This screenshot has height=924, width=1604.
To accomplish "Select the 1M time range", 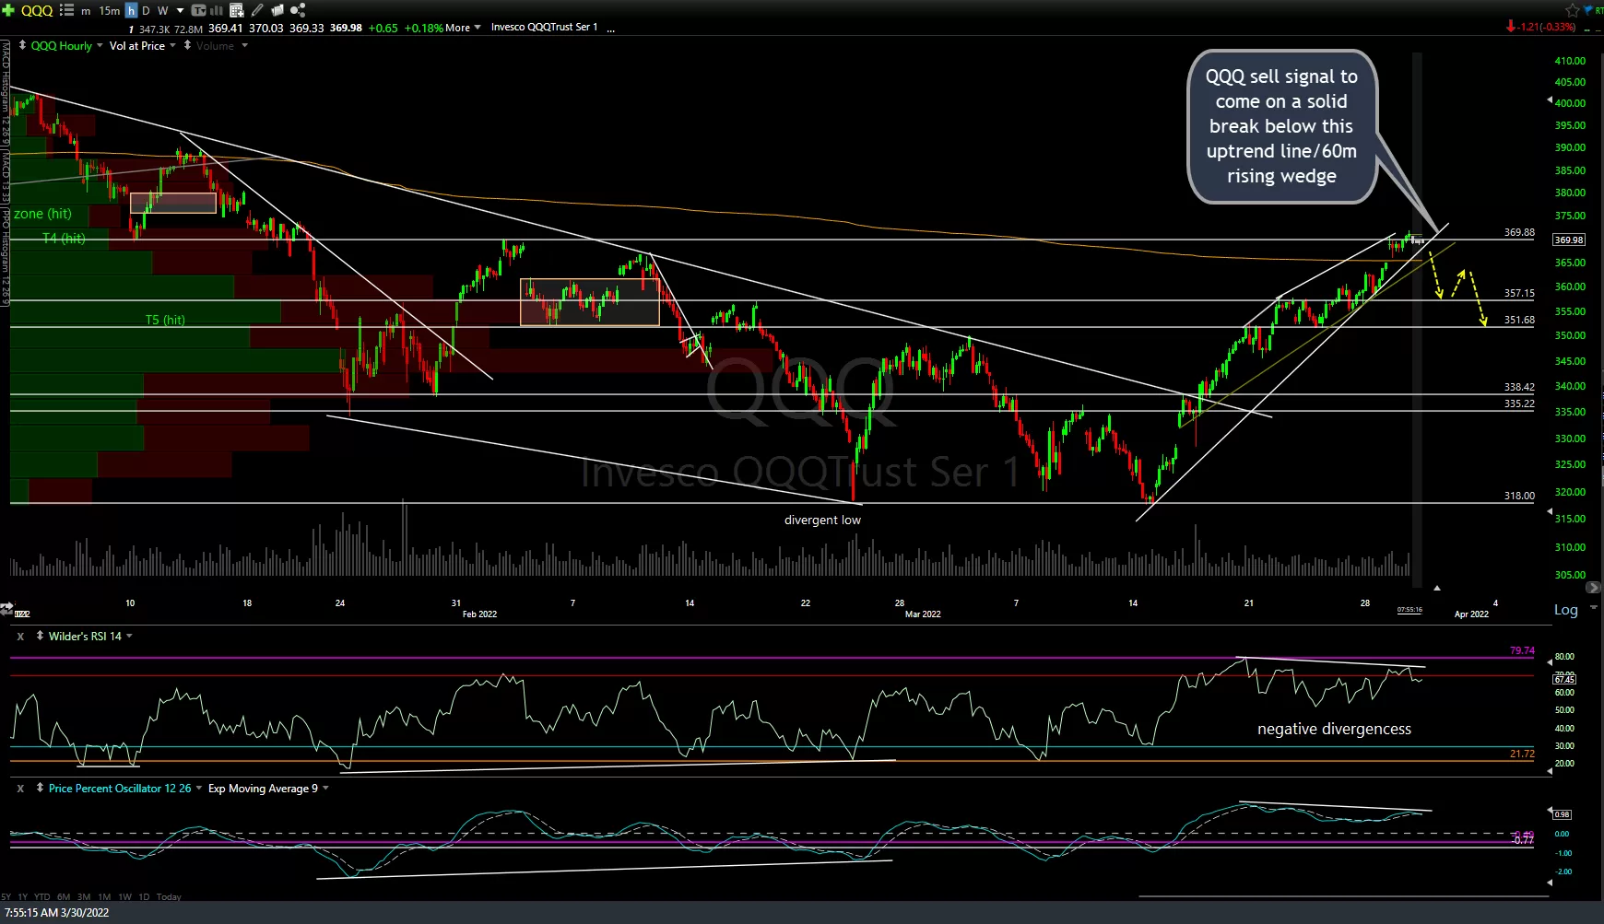I will 104,897.
